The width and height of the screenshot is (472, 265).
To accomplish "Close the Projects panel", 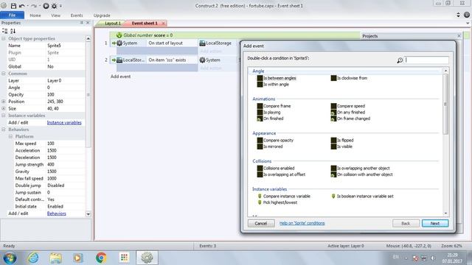I will click(x=459, y=36).
